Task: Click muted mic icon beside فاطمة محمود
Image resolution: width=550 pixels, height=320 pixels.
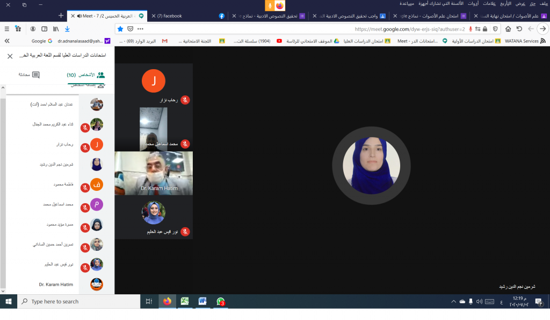Action: [85, 188]
